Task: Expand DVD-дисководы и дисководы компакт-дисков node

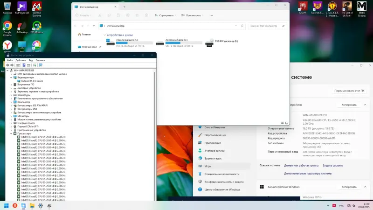Action: pyautogui.click(x=11, y=74)
